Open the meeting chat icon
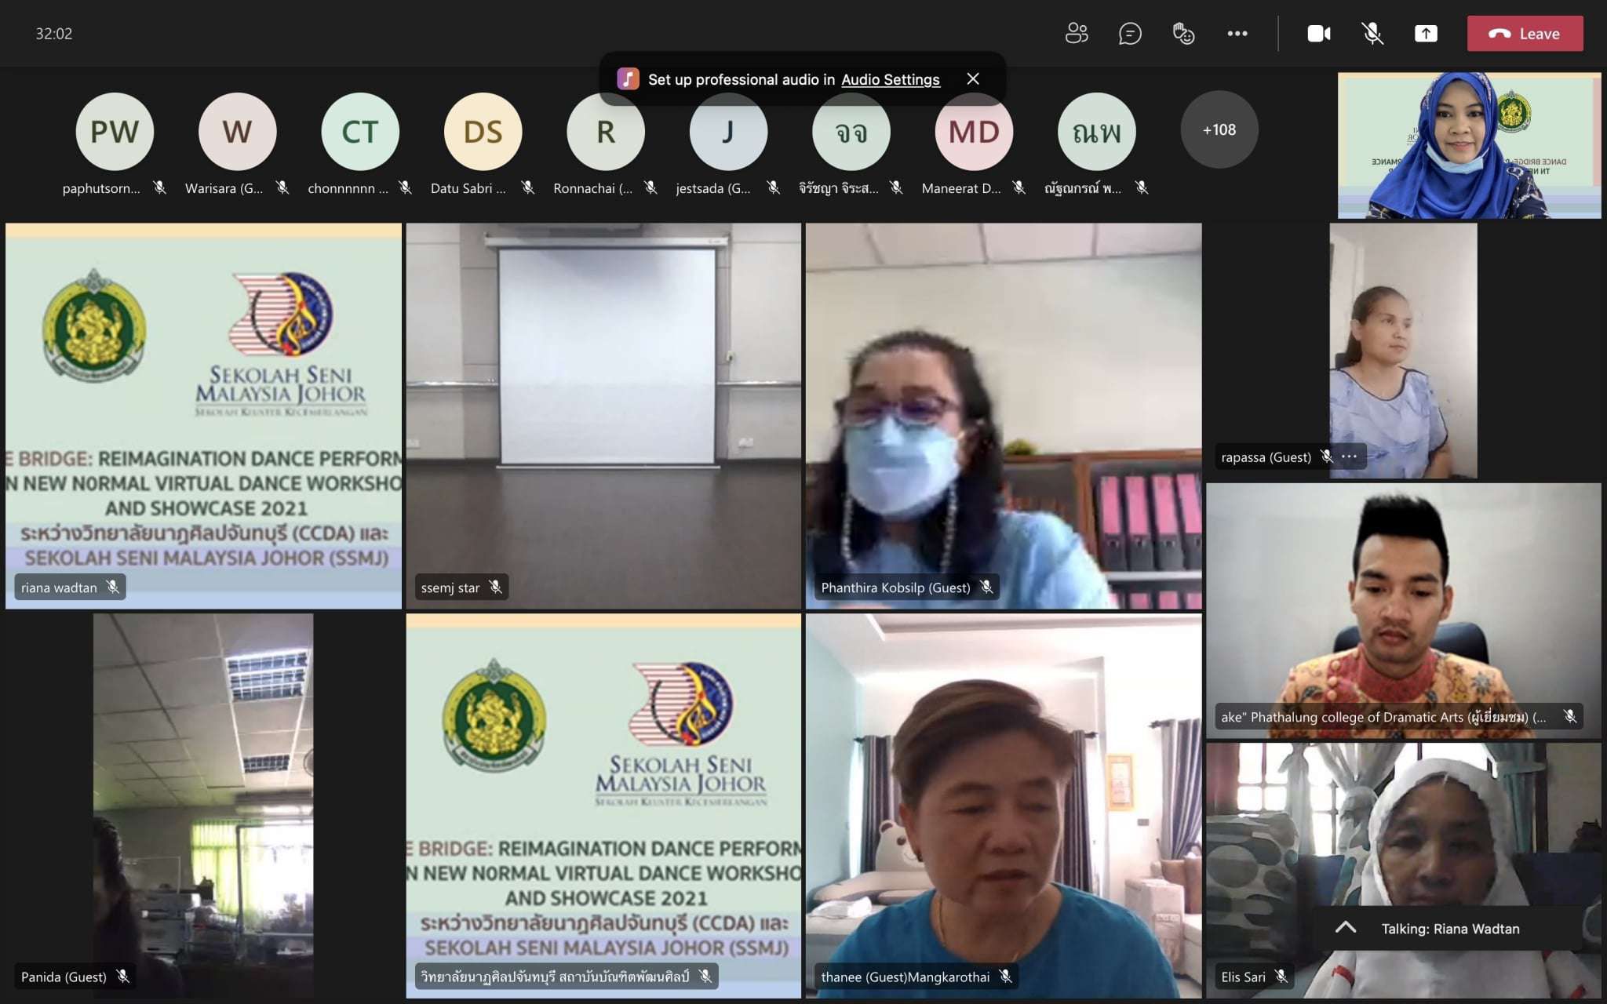1607x1004 pixels. [1130, 34]
